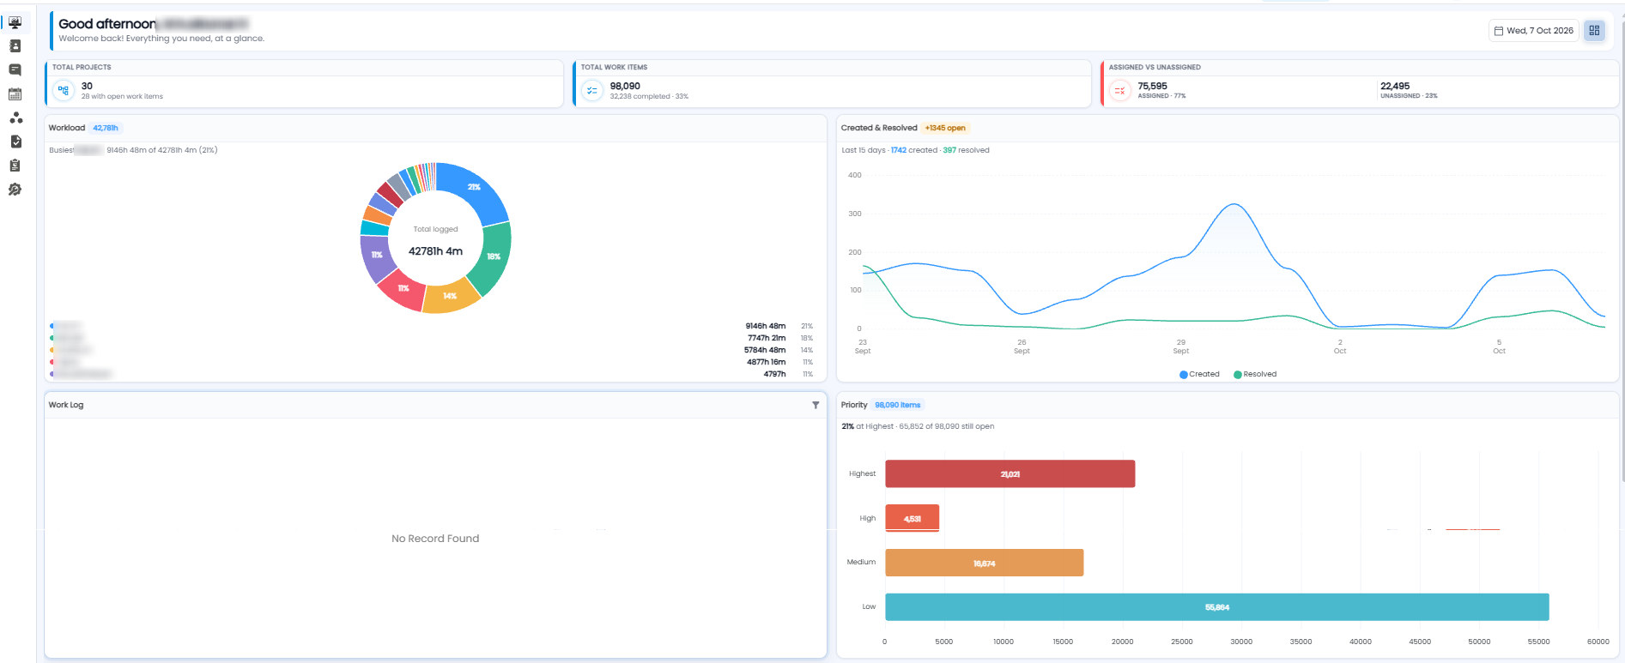Image resolution: width=1625 pixels, height=663 pixels.
Task: Click the 28 with open work items text
Action: click(122, 96)
